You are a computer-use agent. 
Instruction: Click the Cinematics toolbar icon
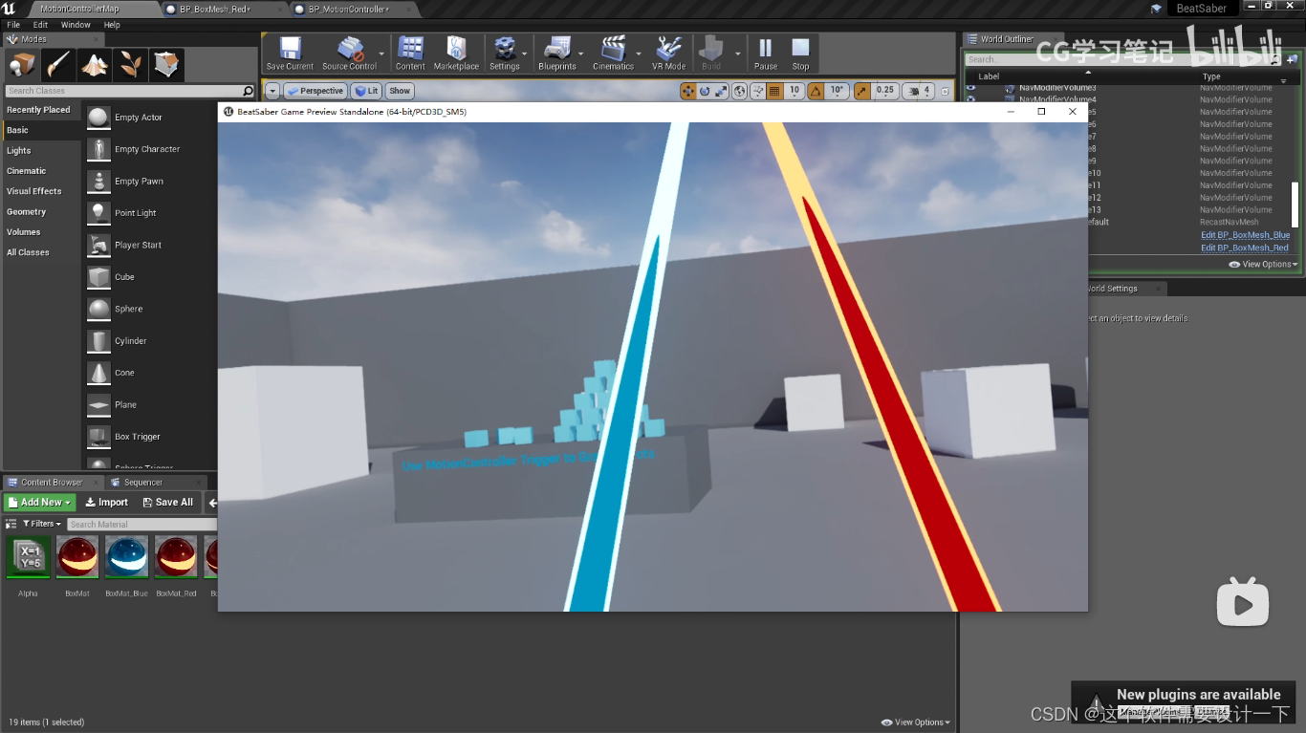[613, 54]
